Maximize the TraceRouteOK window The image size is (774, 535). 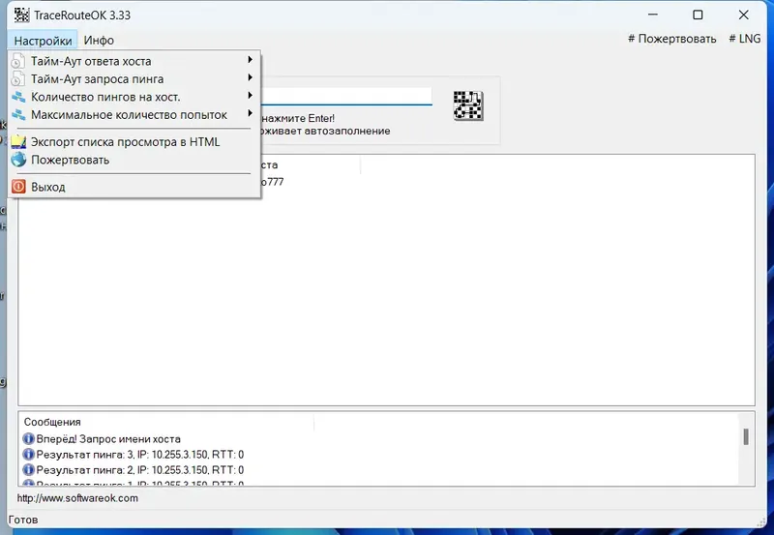[698, 15]
